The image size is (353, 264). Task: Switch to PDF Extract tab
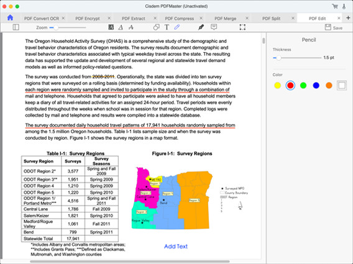click(134, 19)
